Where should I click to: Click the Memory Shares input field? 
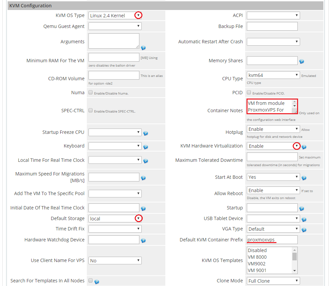pos(272,61)
